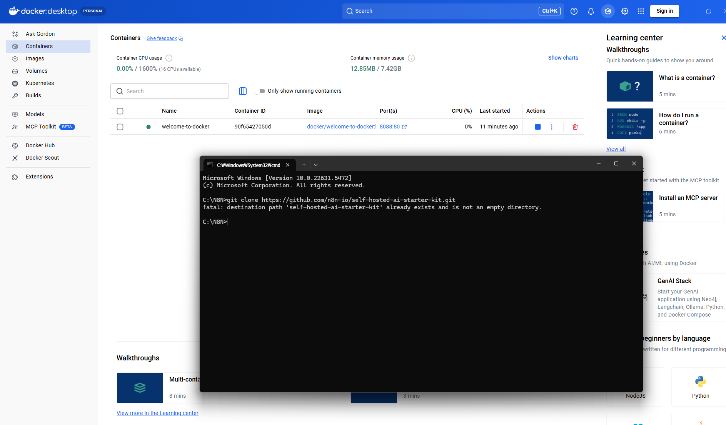
Task: Show info for Container memory usage
Action: coord(411,58)
